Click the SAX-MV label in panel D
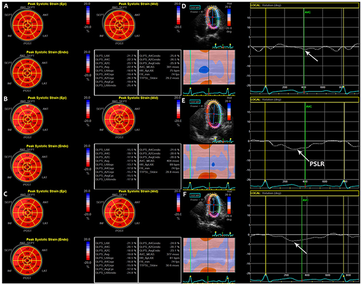 pos(195,9)
